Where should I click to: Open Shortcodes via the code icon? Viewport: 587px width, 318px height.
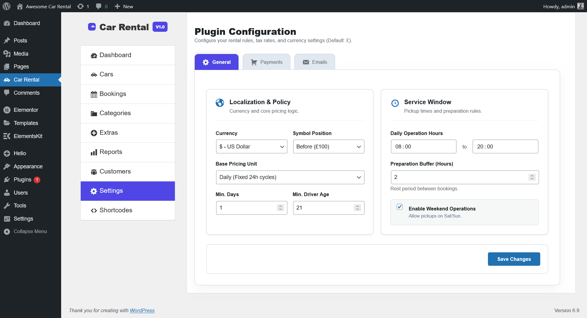(94, 210)
